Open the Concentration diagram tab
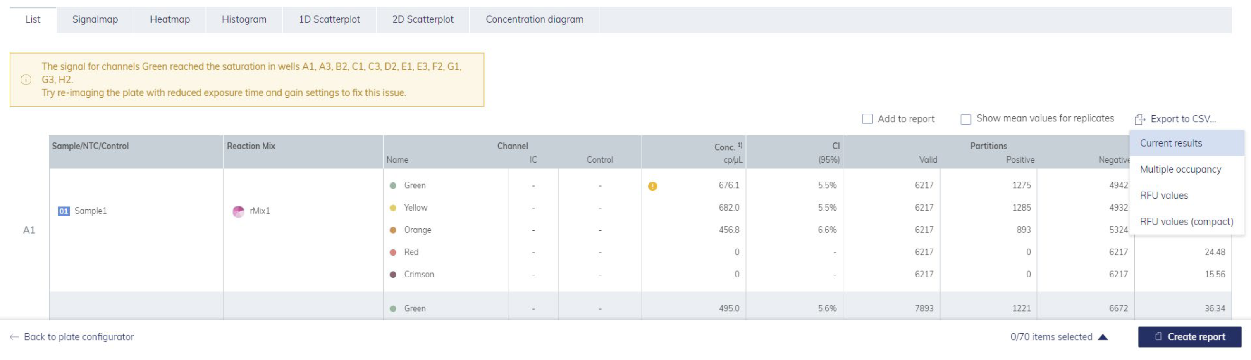This screenshot has width=1251, height=360. 534,19
